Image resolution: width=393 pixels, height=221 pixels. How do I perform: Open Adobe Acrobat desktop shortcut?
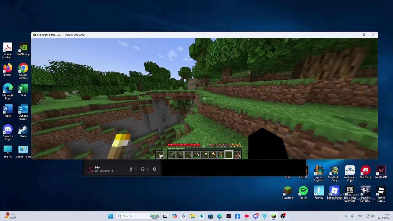click(x=8, y=51)
